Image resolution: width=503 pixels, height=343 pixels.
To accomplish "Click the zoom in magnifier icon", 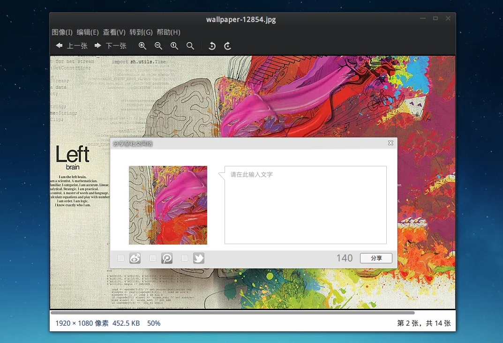I will (143, 46).
